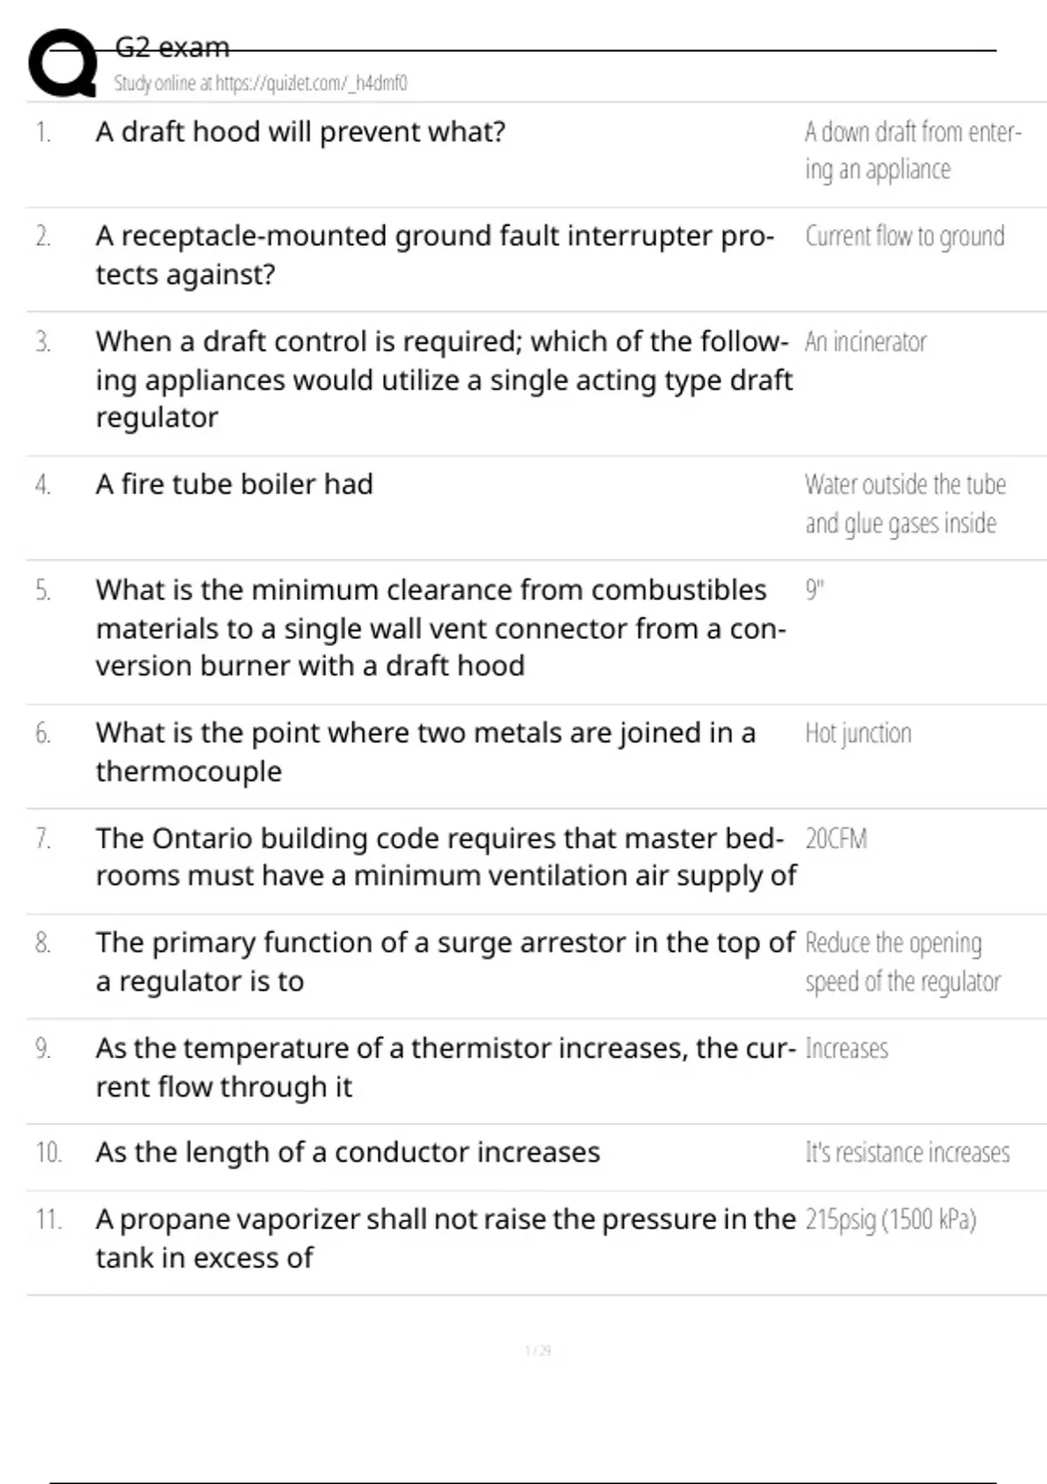Open the quizlet.com study online link

(260, 84)
